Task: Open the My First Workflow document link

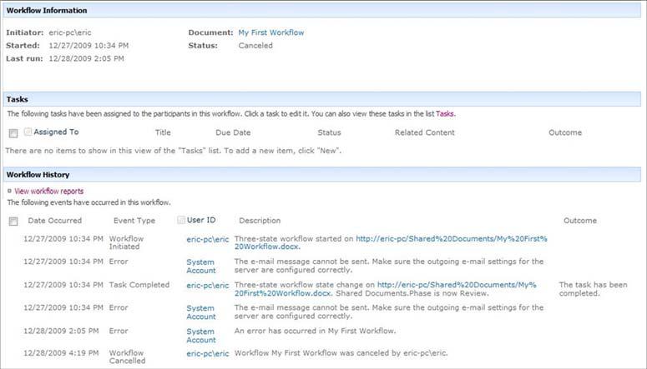Action: click(x=270, y=32)
